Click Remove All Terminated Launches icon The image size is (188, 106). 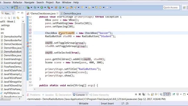click(x=143, y=94)
